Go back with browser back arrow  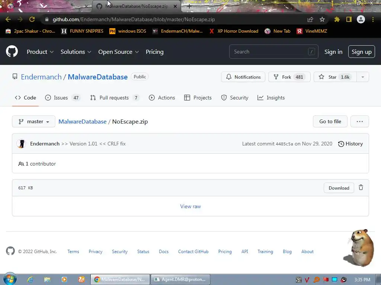[8, 19]
